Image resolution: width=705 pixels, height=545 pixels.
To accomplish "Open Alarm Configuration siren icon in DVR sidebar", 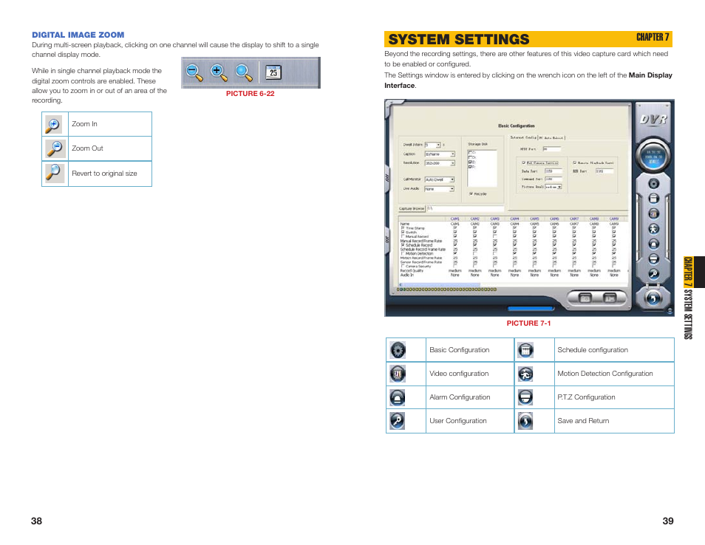I will [653, 244].
